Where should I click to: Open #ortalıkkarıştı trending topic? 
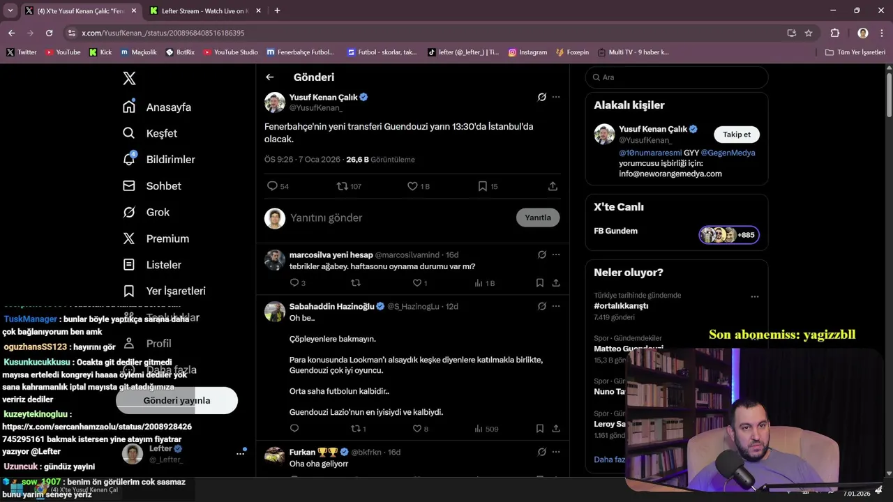(x=621, y=306)
